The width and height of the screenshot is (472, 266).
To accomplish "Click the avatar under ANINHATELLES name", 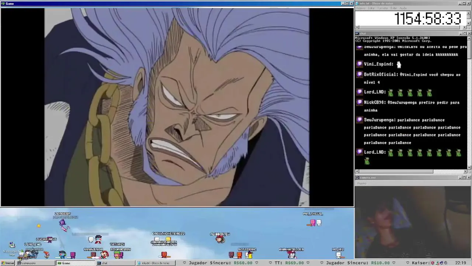I will 292,255.
